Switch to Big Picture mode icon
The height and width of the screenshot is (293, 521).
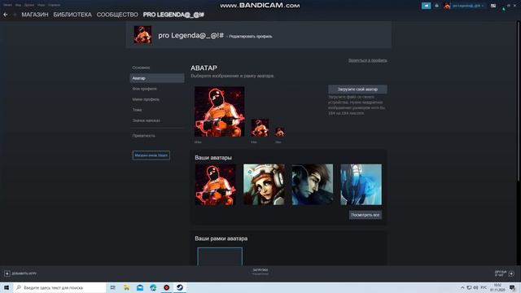(493, 6)
